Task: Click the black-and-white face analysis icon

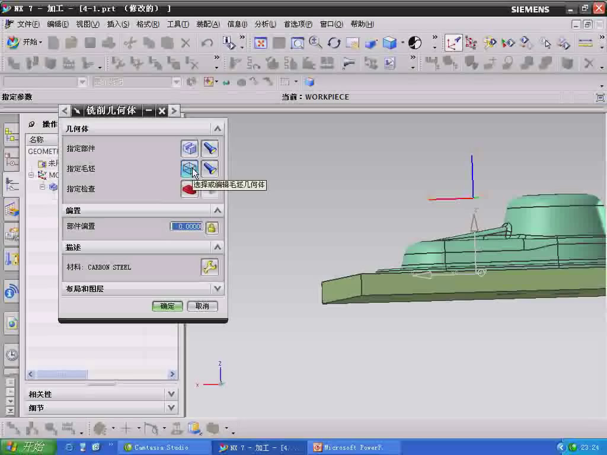Action: click(x=414, y=43)
